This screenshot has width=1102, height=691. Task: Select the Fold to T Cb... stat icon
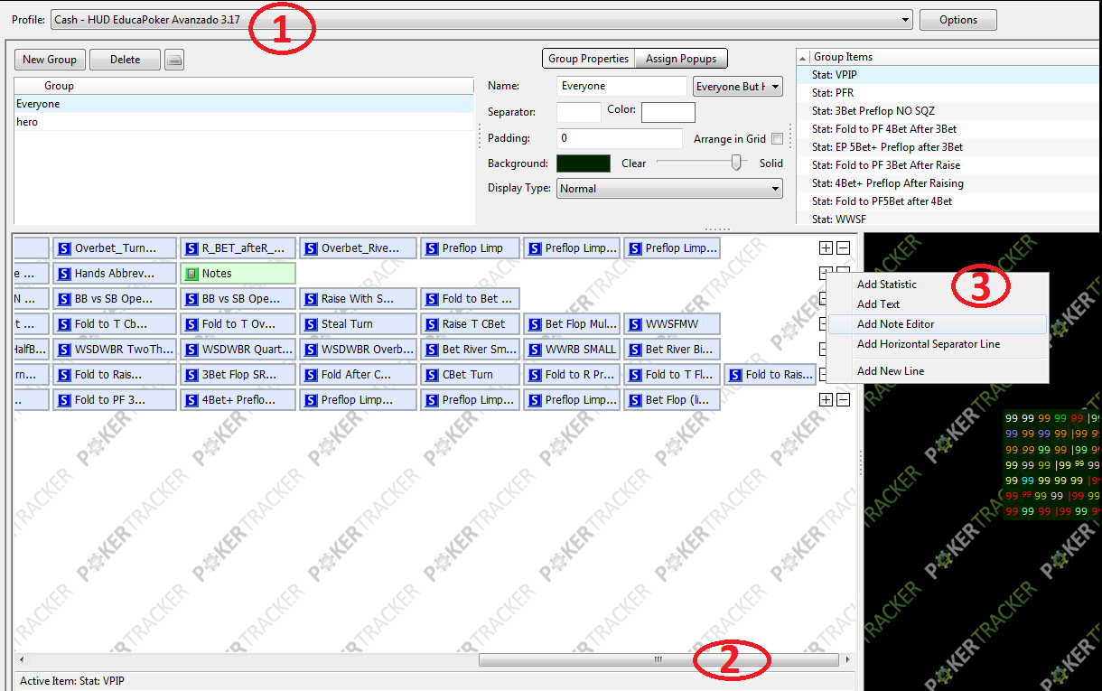[63, 324]
